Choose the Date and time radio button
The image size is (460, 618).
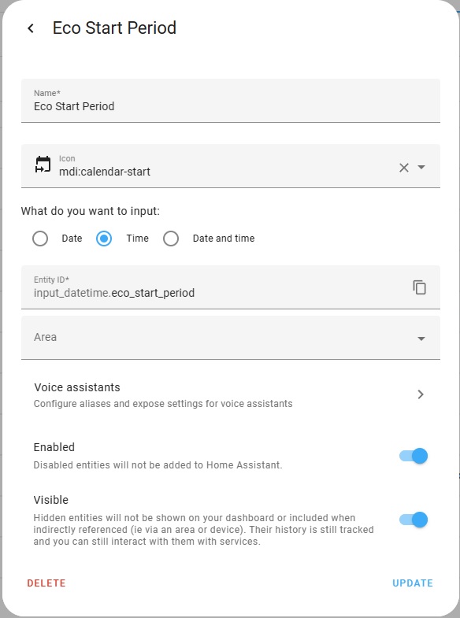tap(171, 239)
